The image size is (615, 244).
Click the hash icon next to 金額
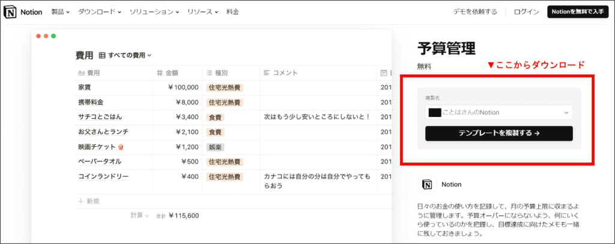coord(160,73)
